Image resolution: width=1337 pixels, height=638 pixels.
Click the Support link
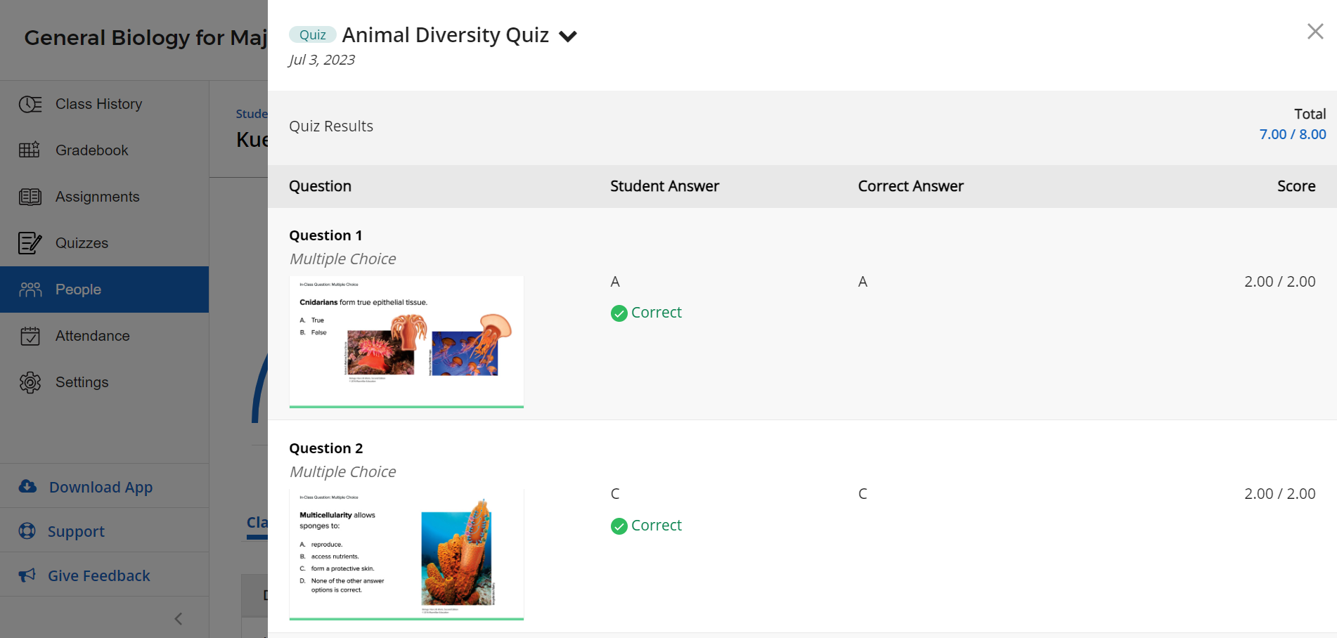click(x=76, y=532)
